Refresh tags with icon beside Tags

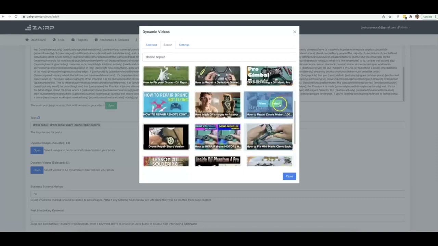pos(39,118)
